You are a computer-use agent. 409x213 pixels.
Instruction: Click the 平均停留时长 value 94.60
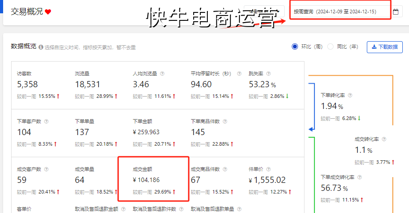tap(201, 84)
